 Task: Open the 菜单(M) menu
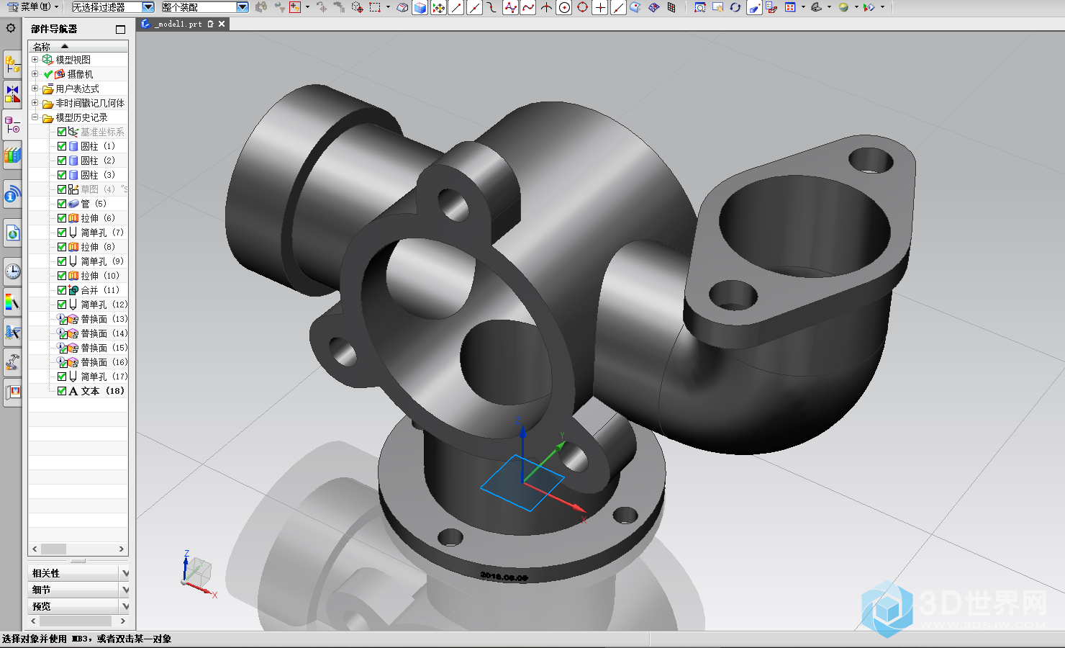[x=33, y=7]
